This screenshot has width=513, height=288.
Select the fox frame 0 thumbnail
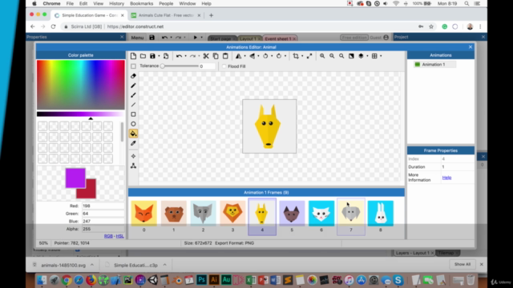144,214
